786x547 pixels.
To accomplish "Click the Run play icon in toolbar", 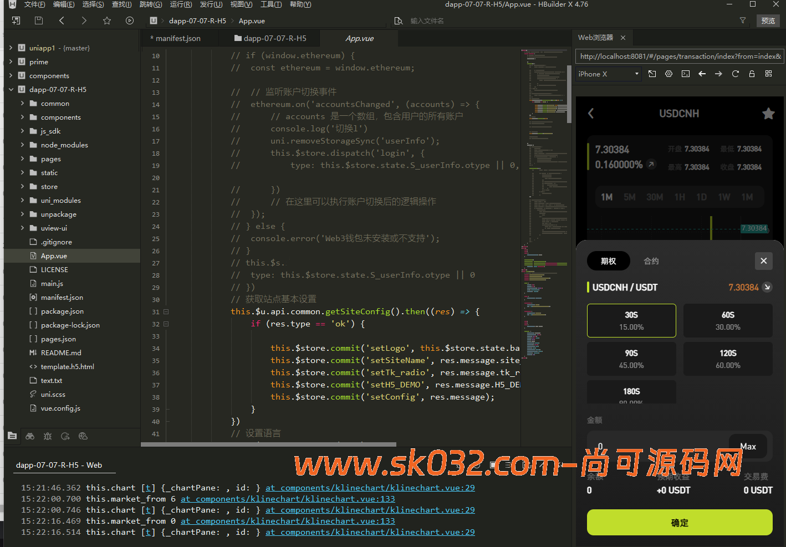I will coord(130,21).
